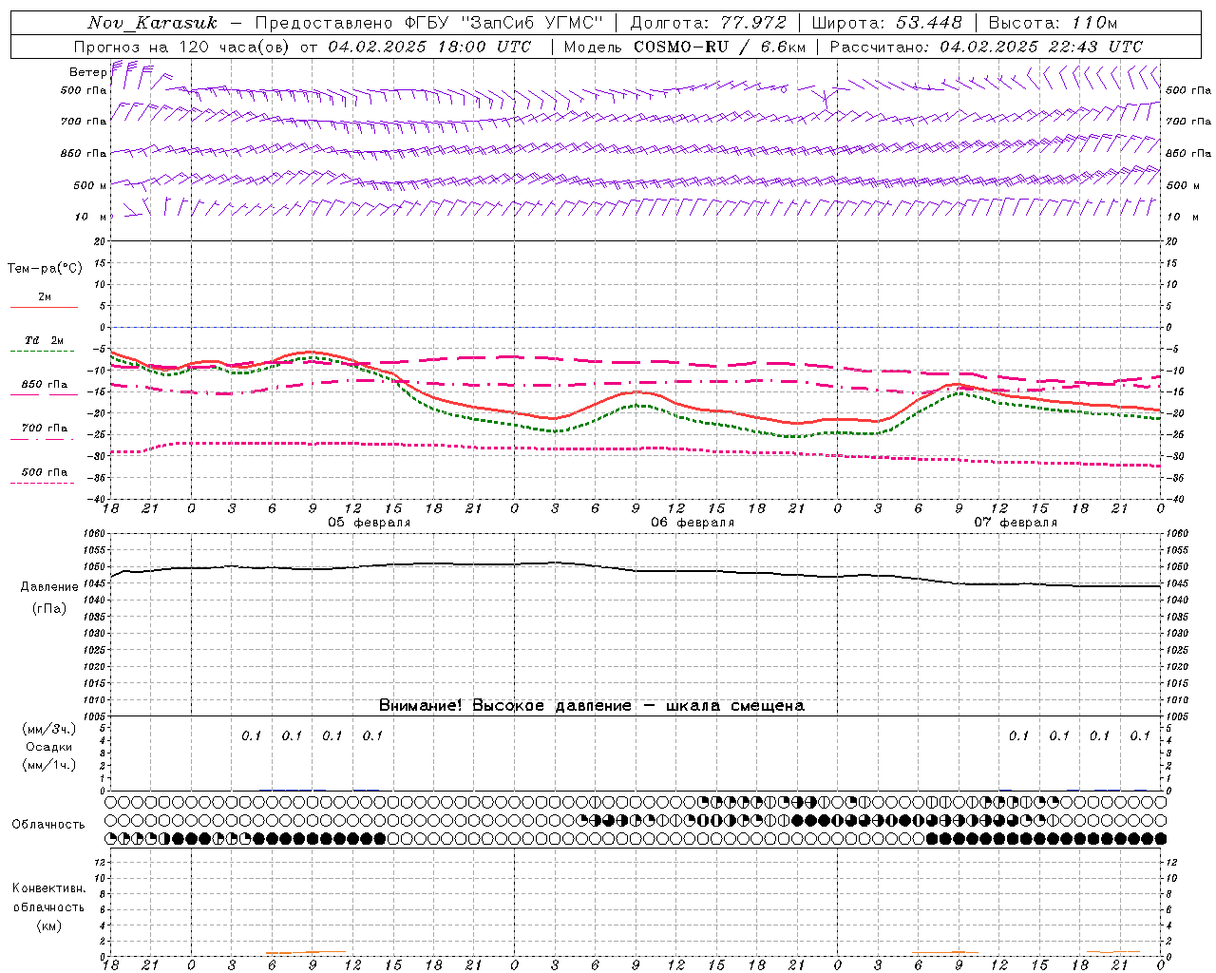1216x973 pixels.
Task: Click '700 гПа' in the temperature legend
Action: click(45, 429)
